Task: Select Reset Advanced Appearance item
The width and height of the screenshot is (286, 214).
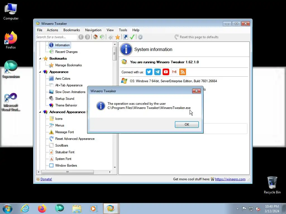Action: [75, 139]
